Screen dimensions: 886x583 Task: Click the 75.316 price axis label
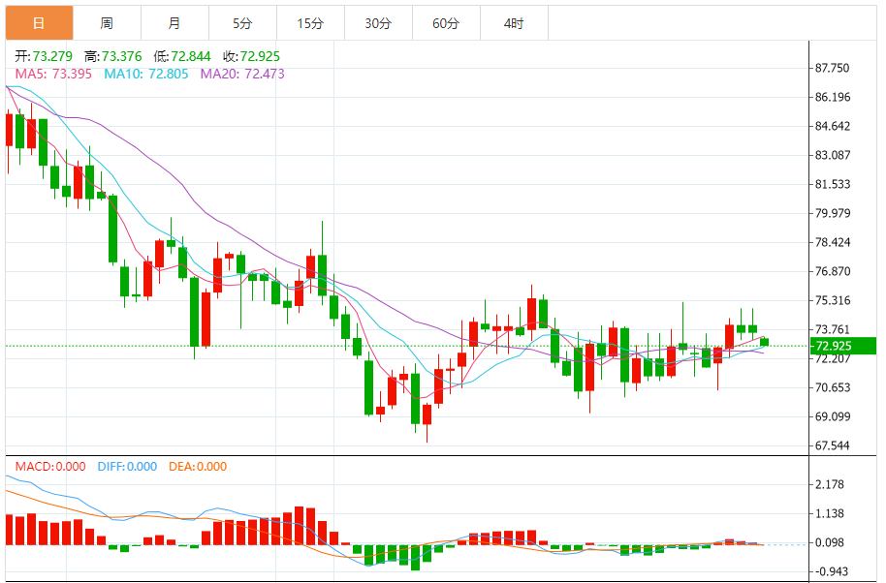832,300
